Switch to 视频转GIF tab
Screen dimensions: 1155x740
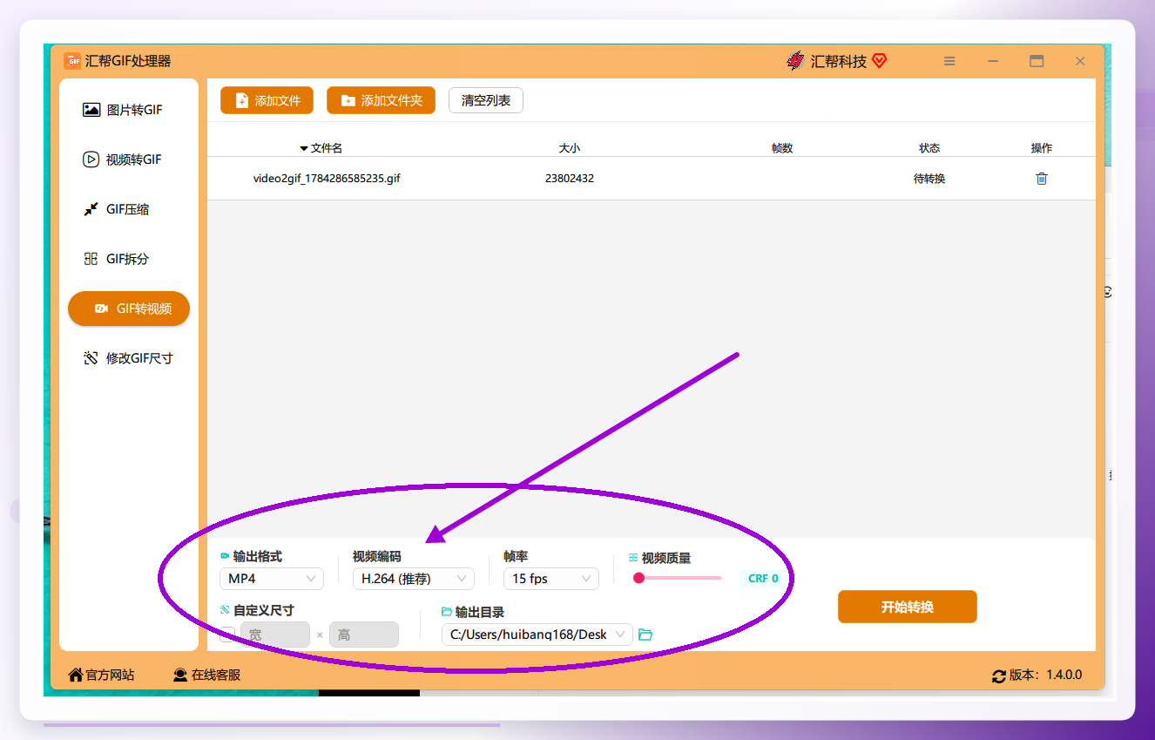(123, 160)
